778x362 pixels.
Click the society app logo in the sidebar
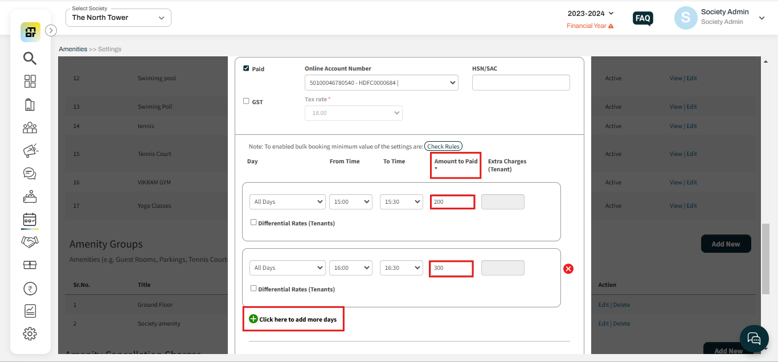click(30, 32)
